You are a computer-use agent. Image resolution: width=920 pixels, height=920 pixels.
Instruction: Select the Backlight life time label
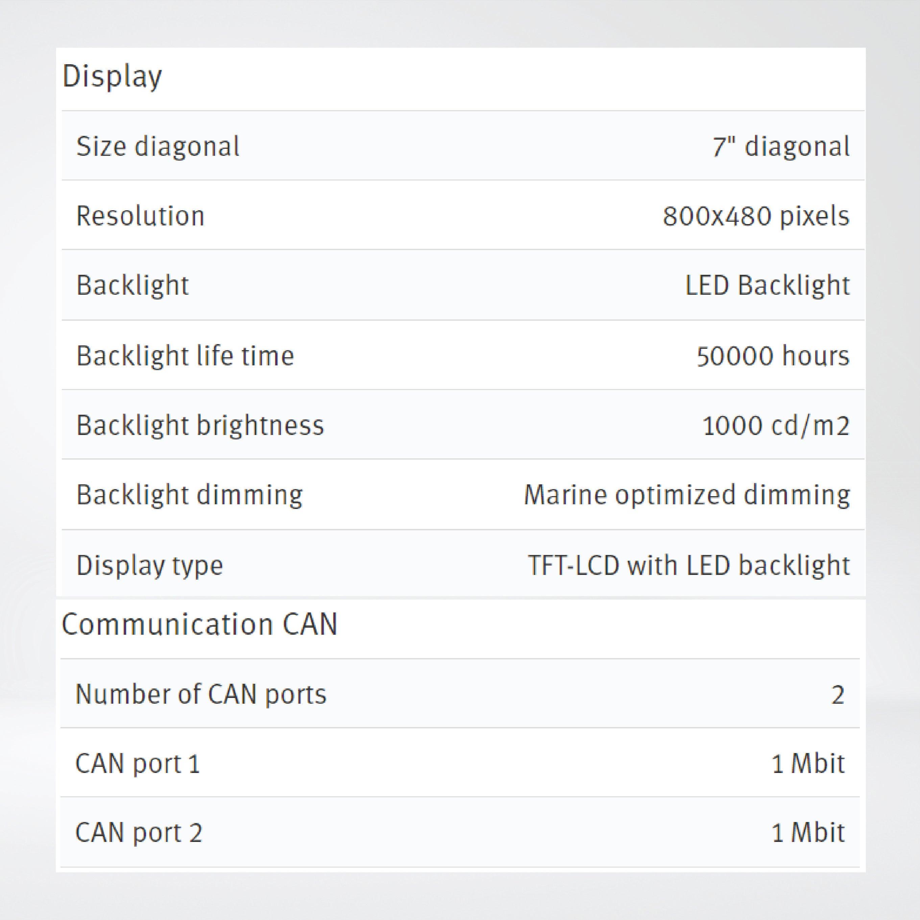[185, 355]
